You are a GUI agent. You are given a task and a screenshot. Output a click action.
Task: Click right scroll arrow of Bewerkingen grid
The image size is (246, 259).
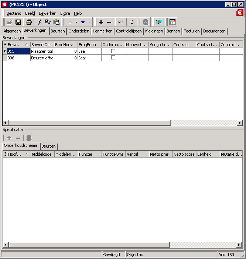point(240,123)
